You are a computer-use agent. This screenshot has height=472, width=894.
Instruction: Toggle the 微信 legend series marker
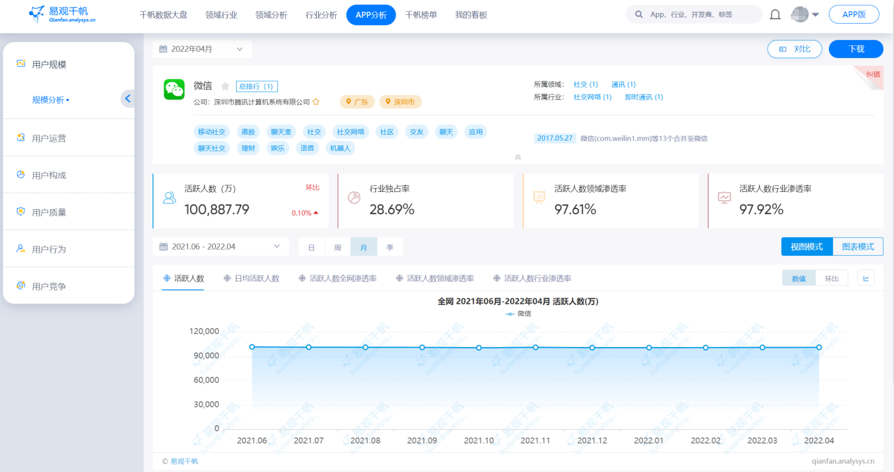[510, 314]
